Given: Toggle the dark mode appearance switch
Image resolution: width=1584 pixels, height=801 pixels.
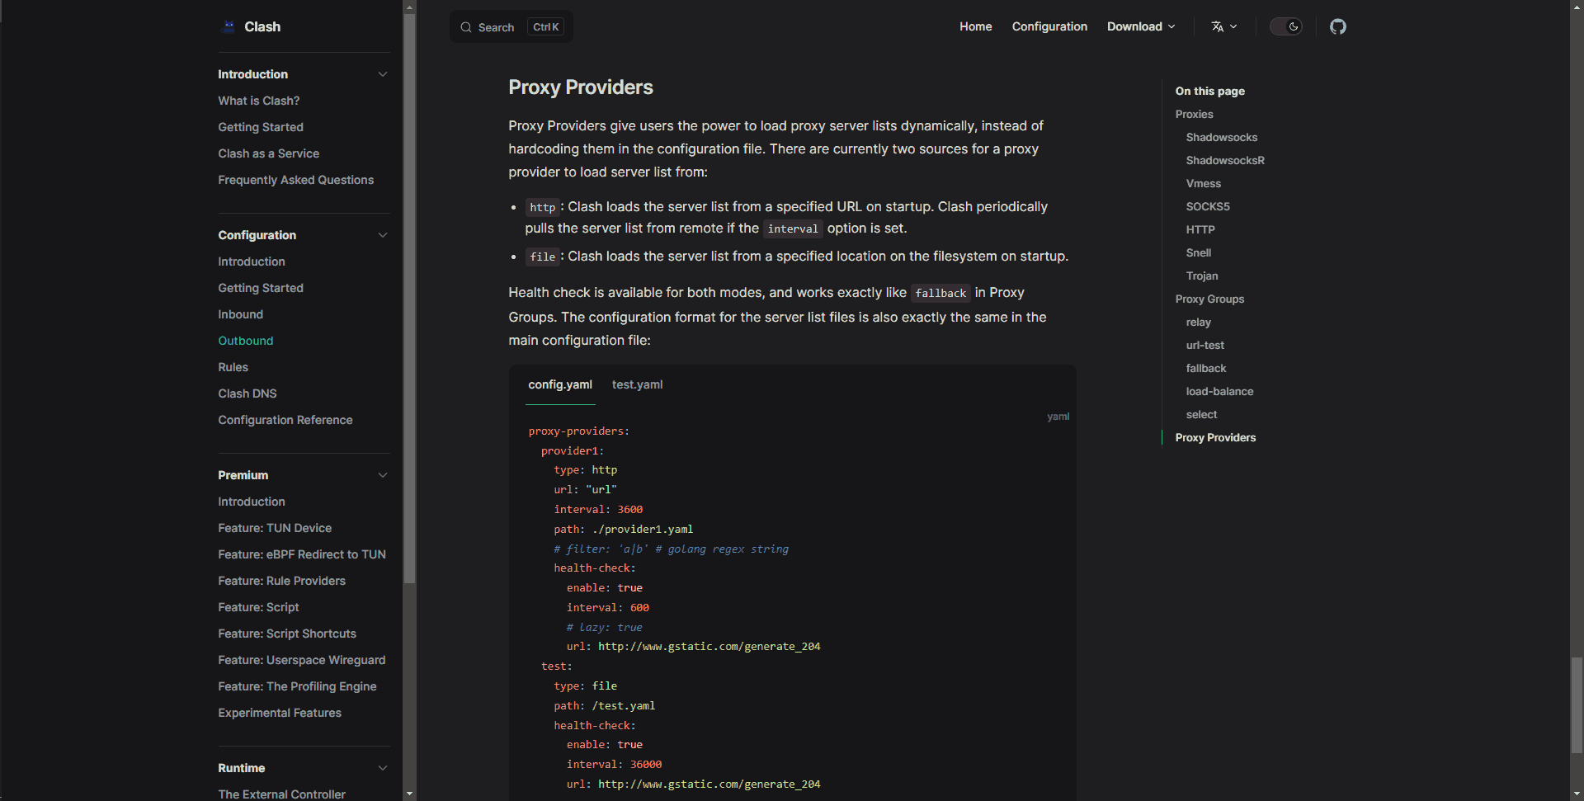Looking at the screenshot, I should [1285, 26].
